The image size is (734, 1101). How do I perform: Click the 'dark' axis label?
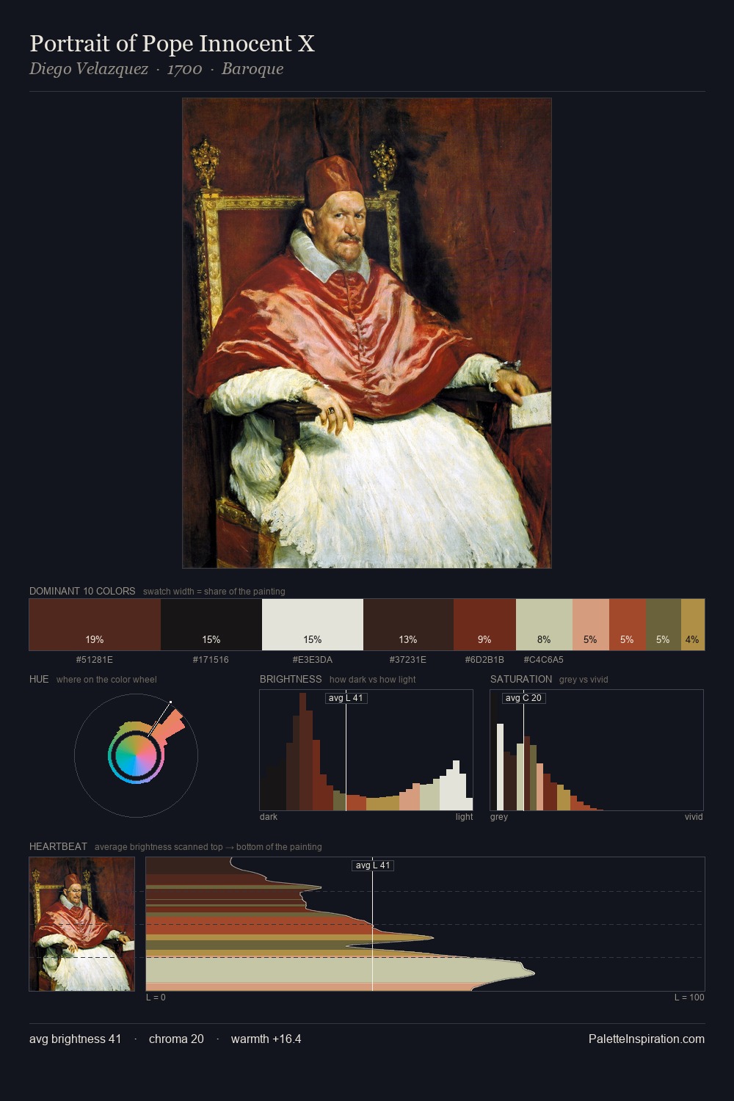[x=269, y=817]
